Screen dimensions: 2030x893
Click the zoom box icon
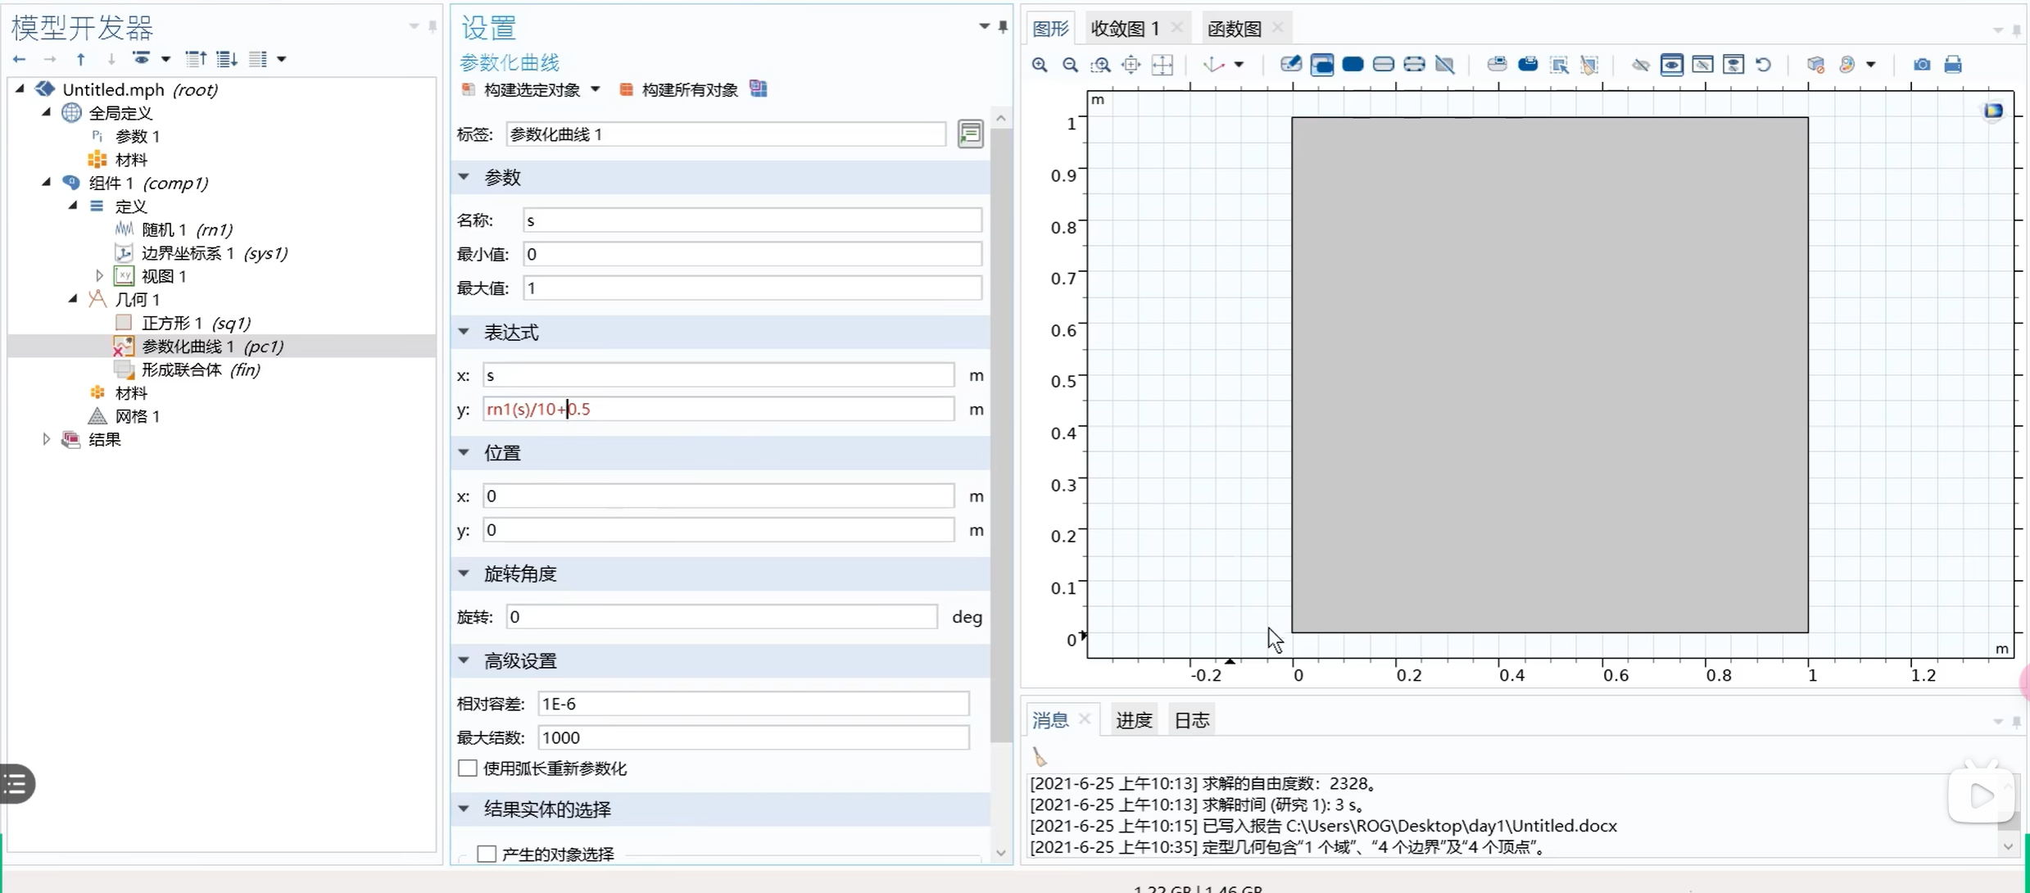point(1100,65)
